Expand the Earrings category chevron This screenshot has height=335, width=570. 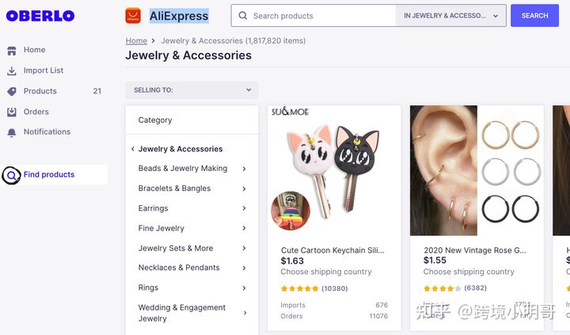[245, 208]
